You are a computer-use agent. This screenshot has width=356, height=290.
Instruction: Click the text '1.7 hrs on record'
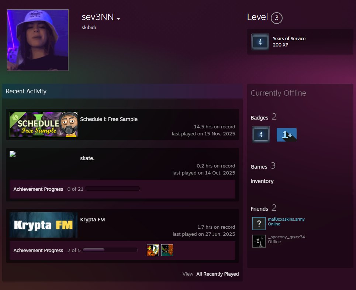point(216,227)
